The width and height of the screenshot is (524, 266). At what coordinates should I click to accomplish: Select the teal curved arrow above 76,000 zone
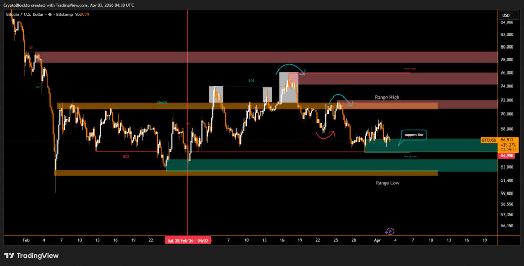coord(290,68)
